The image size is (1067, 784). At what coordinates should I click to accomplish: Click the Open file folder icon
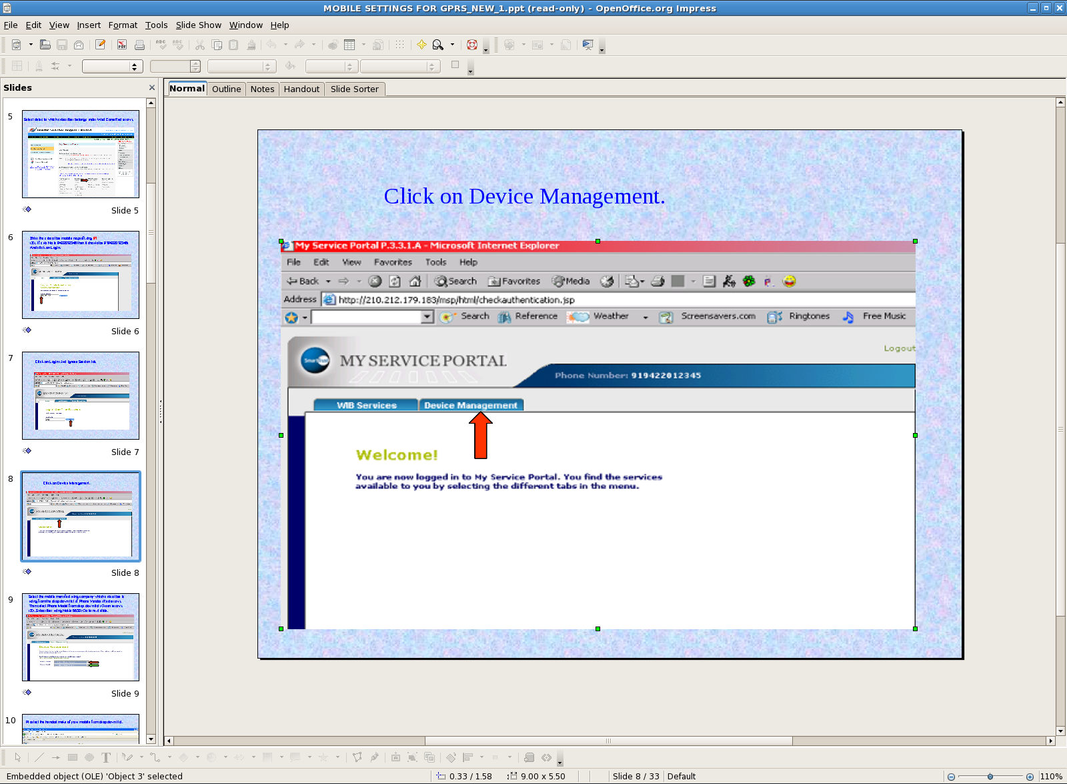pos(45,45)
